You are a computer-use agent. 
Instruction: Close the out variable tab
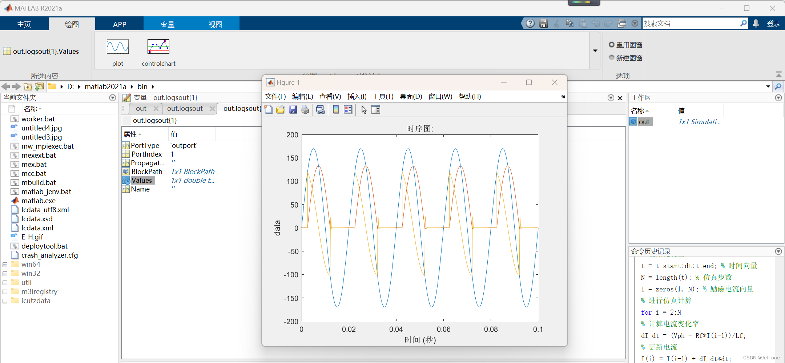point(156,109)
